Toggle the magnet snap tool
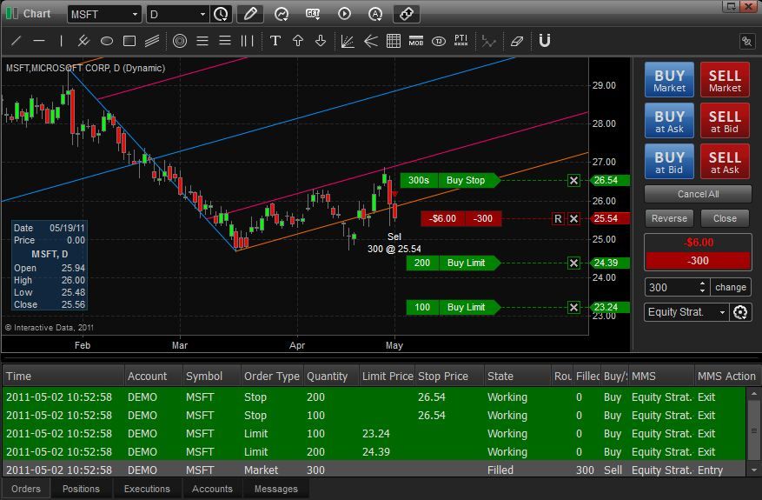 (545, 42)
